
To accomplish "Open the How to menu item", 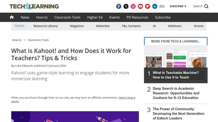I will tap(42, 17).
